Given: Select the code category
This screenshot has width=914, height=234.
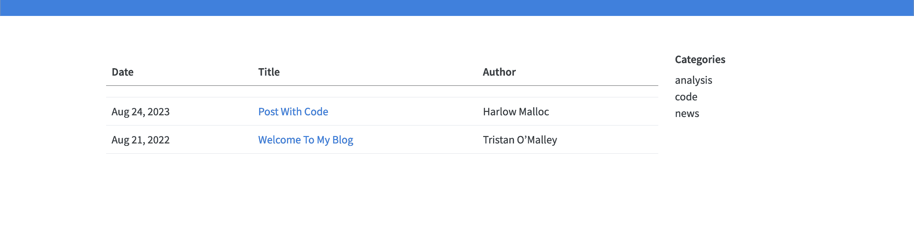Looking at the screenshot, I should 685,97.
